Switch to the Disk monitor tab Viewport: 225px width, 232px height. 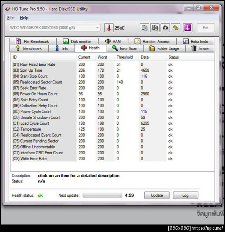tap(77, 41)
